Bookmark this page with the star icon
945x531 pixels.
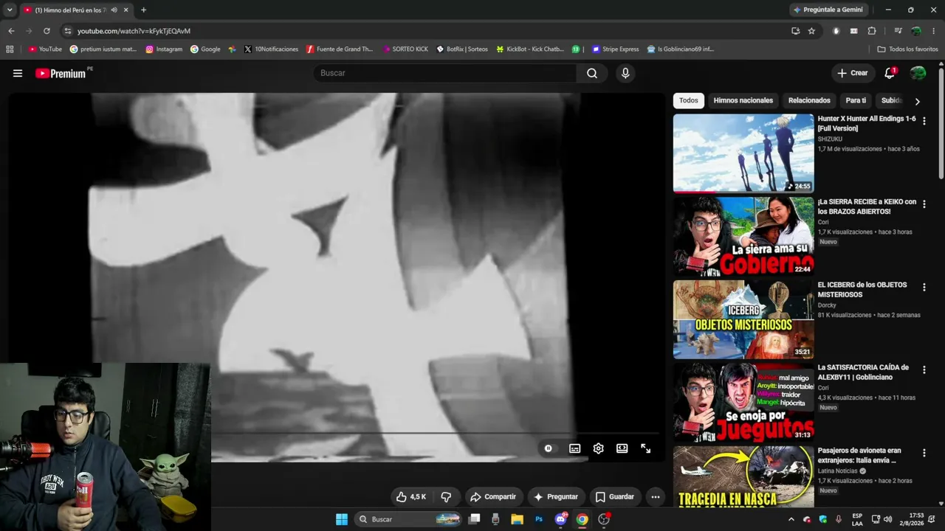pyautogui.click(x=811, y=31)
